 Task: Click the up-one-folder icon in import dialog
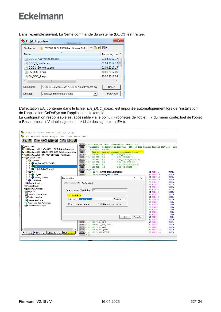[95, 48]
